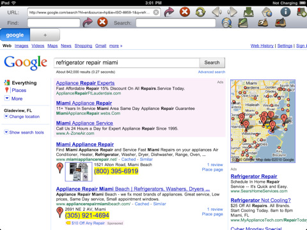Click map pin A beside Miami Appliance Repair
The height and width of the screenshot is (230, 307).
[60, 168]
